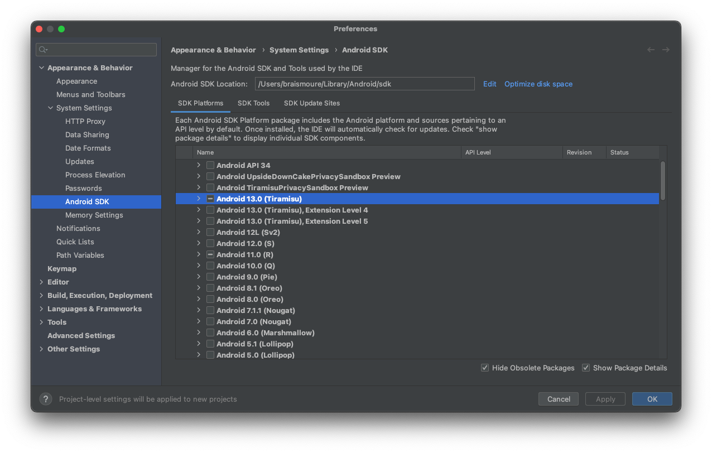Viewport: 712px width, 453px height.
Task: Expand Android TiramisuPrivacySandbox Preview row
Action: coord(199,187)
